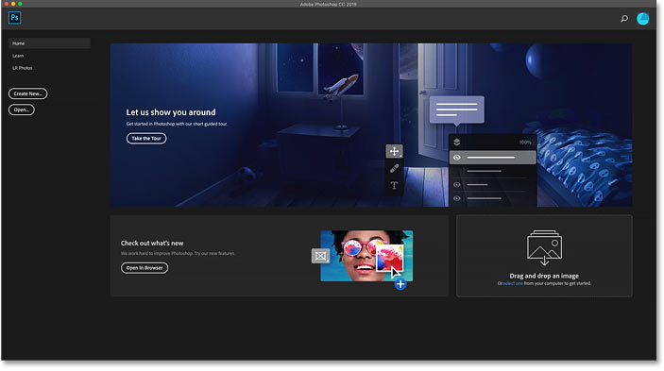This screenshot has height=371, width=664.
Task: Click the gray placeholder frame icon
Action: point(320,256)
